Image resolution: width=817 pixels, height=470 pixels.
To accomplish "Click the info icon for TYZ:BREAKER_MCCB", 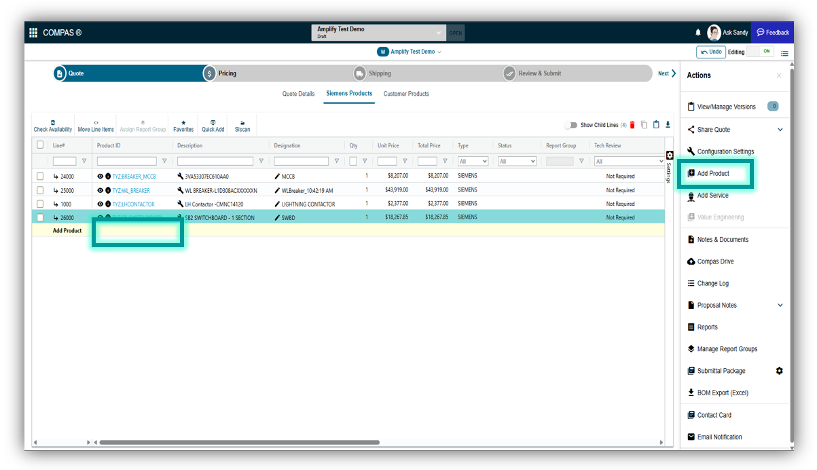I will point(108,177).
